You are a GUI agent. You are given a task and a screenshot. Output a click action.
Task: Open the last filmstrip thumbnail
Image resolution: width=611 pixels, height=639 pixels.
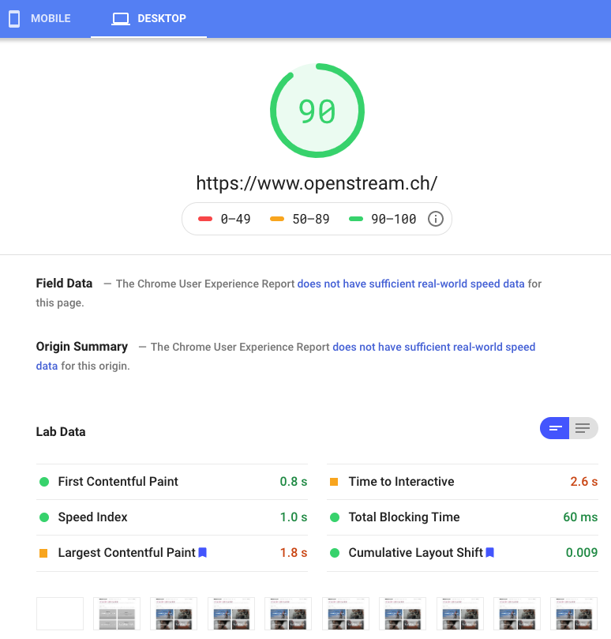pos(574,614)
